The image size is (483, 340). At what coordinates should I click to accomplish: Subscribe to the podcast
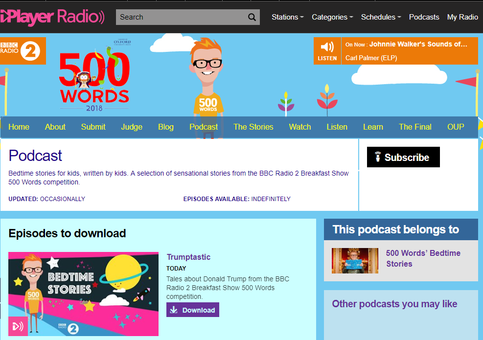(x=403, y=157)
